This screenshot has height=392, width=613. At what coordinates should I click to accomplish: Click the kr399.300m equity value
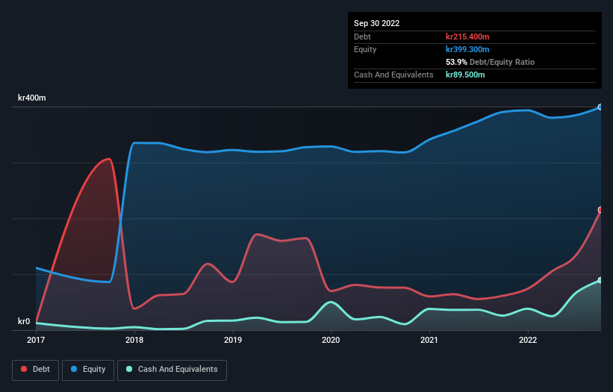click(467, 49)
